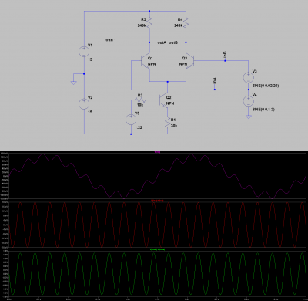This screenshot has height=301, width=308.
Task: Click the SINE(0 0.1 2) value of V4
Action: 263,110
